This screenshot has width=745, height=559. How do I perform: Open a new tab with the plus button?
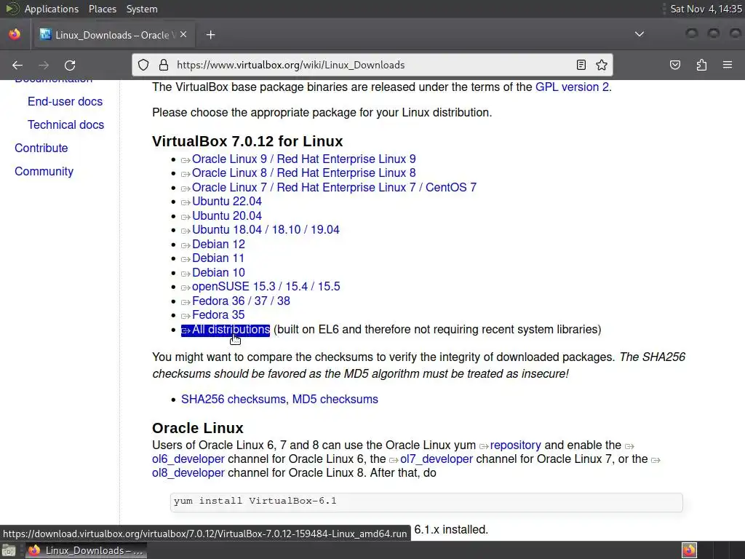[210, 35]
